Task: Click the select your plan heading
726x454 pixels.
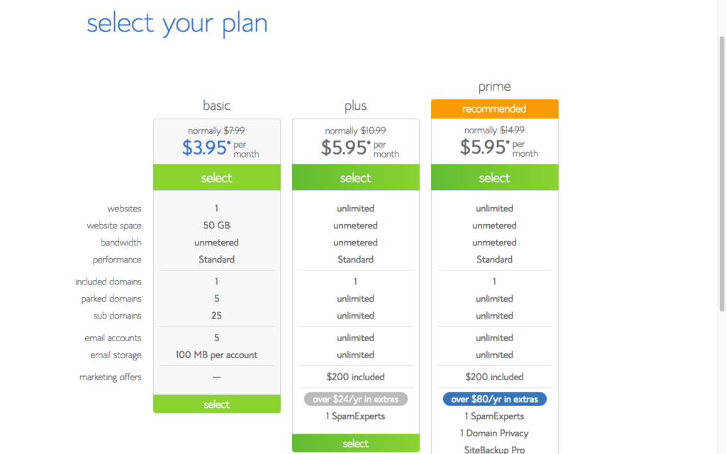Action: pyautogui.click(x=177, y=23)
